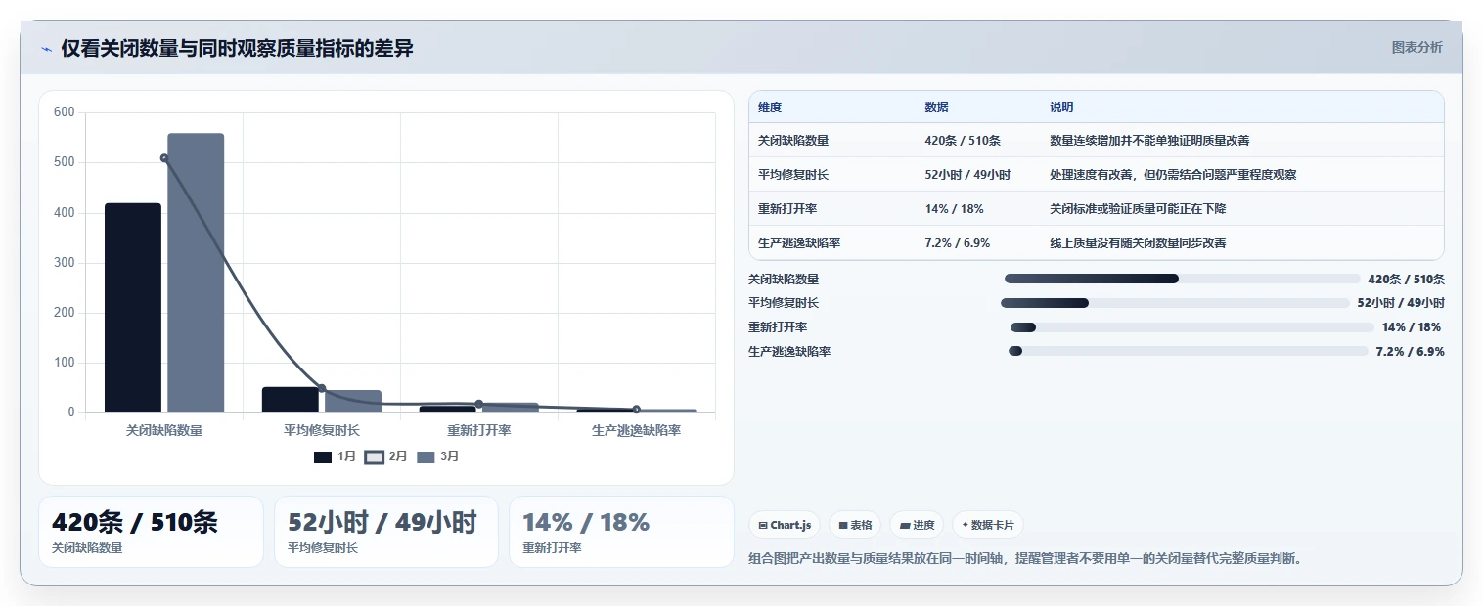Click the x-axis label 关闭缺陷数量
This screenshot has width=1483, height=606.
pyautogui.click(x=164, y=430)
